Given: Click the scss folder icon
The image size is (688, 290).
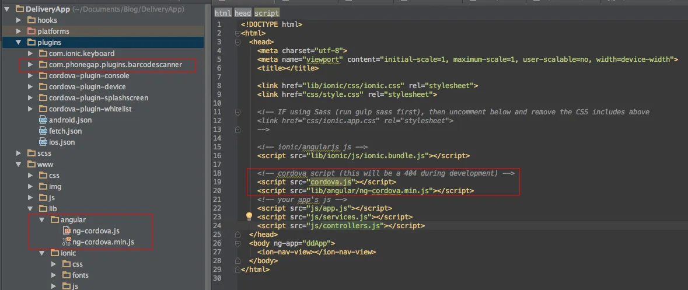Looking at the screenshot, I should (x=31, y=153).
